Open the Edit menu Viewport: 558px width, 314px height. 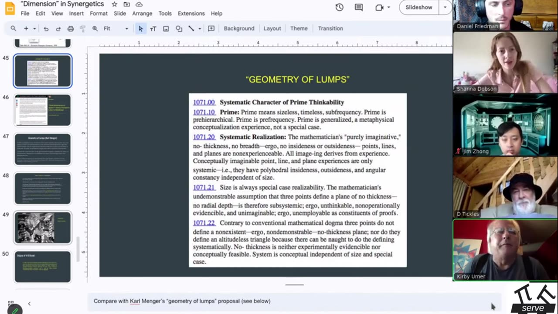pos(40,14)
